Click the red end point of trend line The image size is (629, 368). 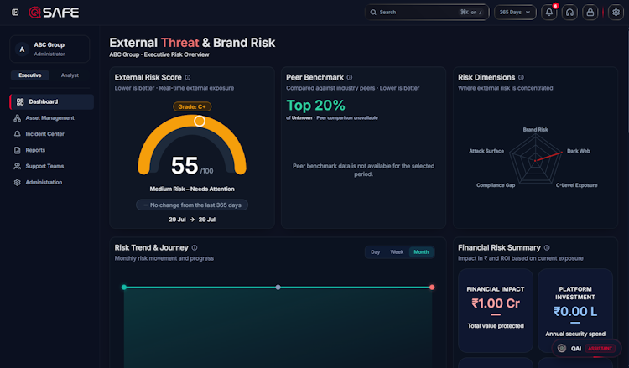(x=432, y=287)
